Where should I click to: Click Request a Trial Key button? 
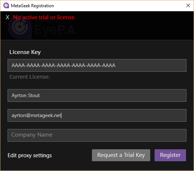(x=121, y=155)
